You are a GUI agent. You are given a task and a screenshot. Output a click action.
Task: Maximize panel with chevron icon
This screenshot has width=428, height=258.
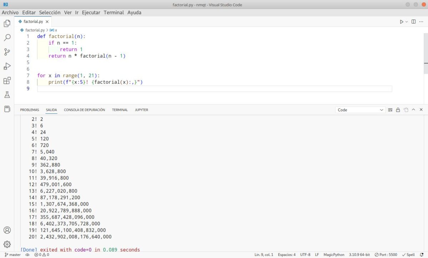pos(413,110)
